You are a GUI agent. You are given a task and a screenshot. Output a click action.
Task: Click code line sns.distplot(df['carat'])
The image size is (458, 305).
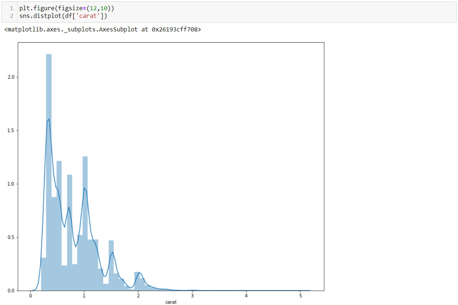point(63,16)
